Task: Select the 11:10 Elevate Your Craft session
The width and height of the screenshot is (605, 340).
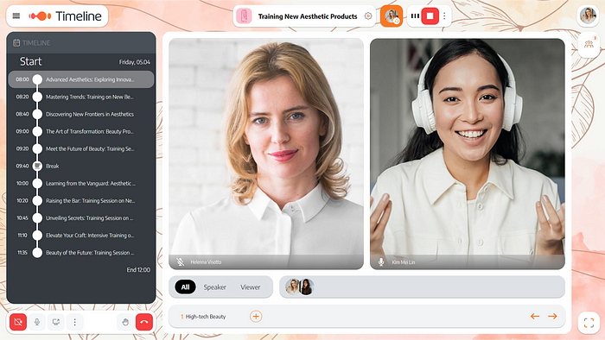Action: click(81, 236)
